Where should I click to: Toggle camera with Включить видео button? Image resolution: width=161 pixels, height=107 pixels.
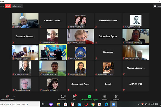[7, 97]
